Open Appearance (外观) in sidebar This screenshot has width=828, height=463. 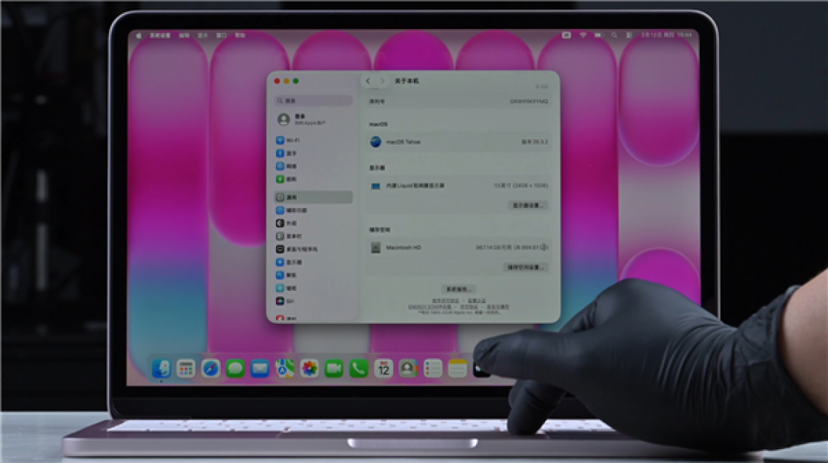[313, 223]
